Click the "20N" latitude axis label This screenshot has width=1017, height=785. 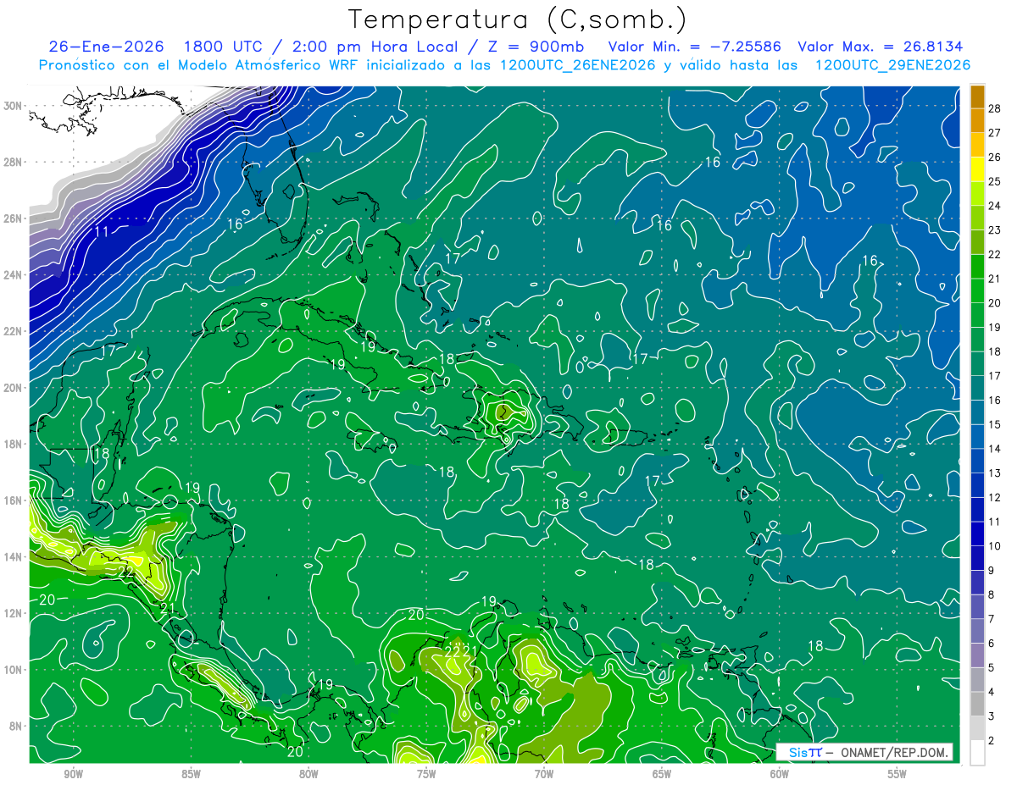pyautogui.click(x=13, y=388)
